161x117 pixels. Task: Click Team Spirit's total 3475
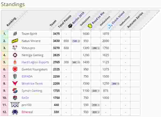pos(56,34)
